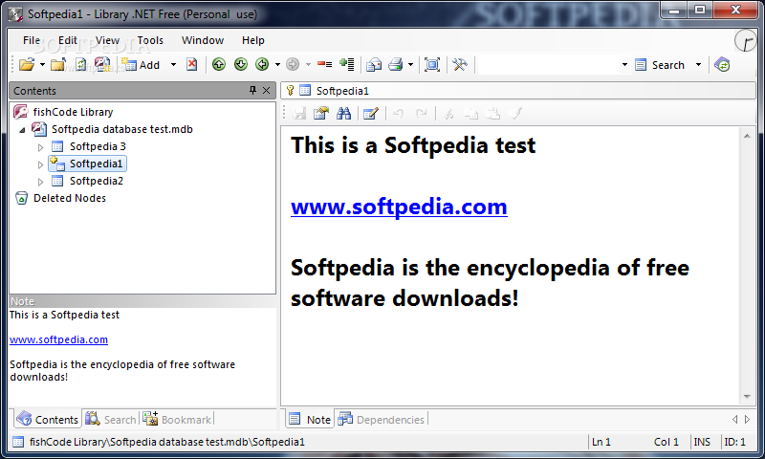Click the grayed forward navigation arrow icon
This screenshot has width=765, height=459.
tap(293, 64)
